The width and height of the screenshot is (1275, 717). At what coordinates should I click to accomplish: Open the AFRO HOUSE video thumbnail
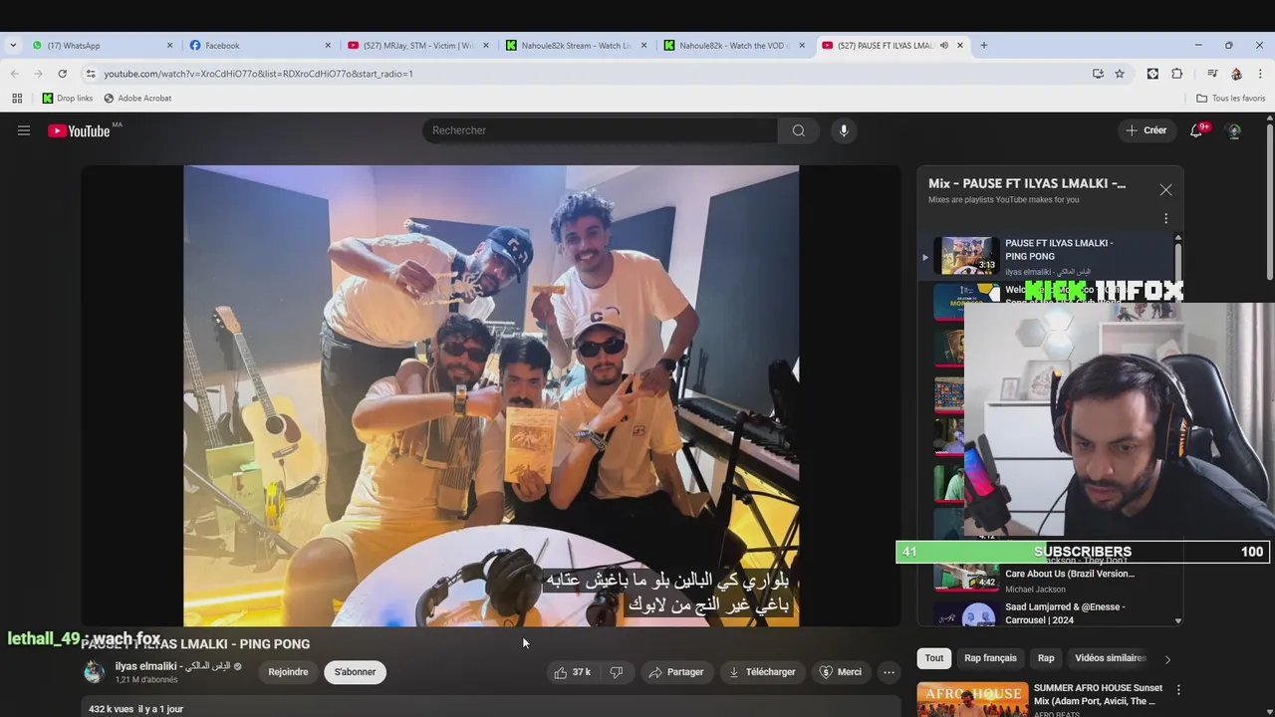pos(972,699)
